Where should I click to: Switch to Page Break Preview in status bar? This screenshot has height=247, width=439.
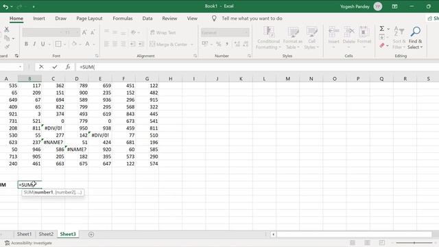pyautogui.click(x=381, y=242)
